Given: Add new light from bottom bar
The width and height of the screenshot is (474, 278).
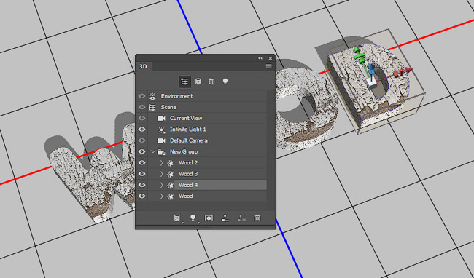Looking at the screenshot, I should coord(193,218).
